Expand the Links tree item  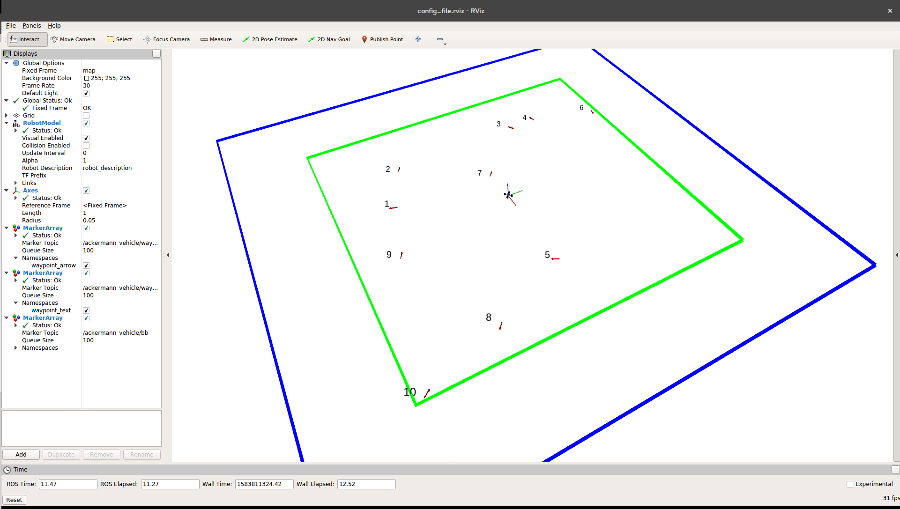(16, 183)
